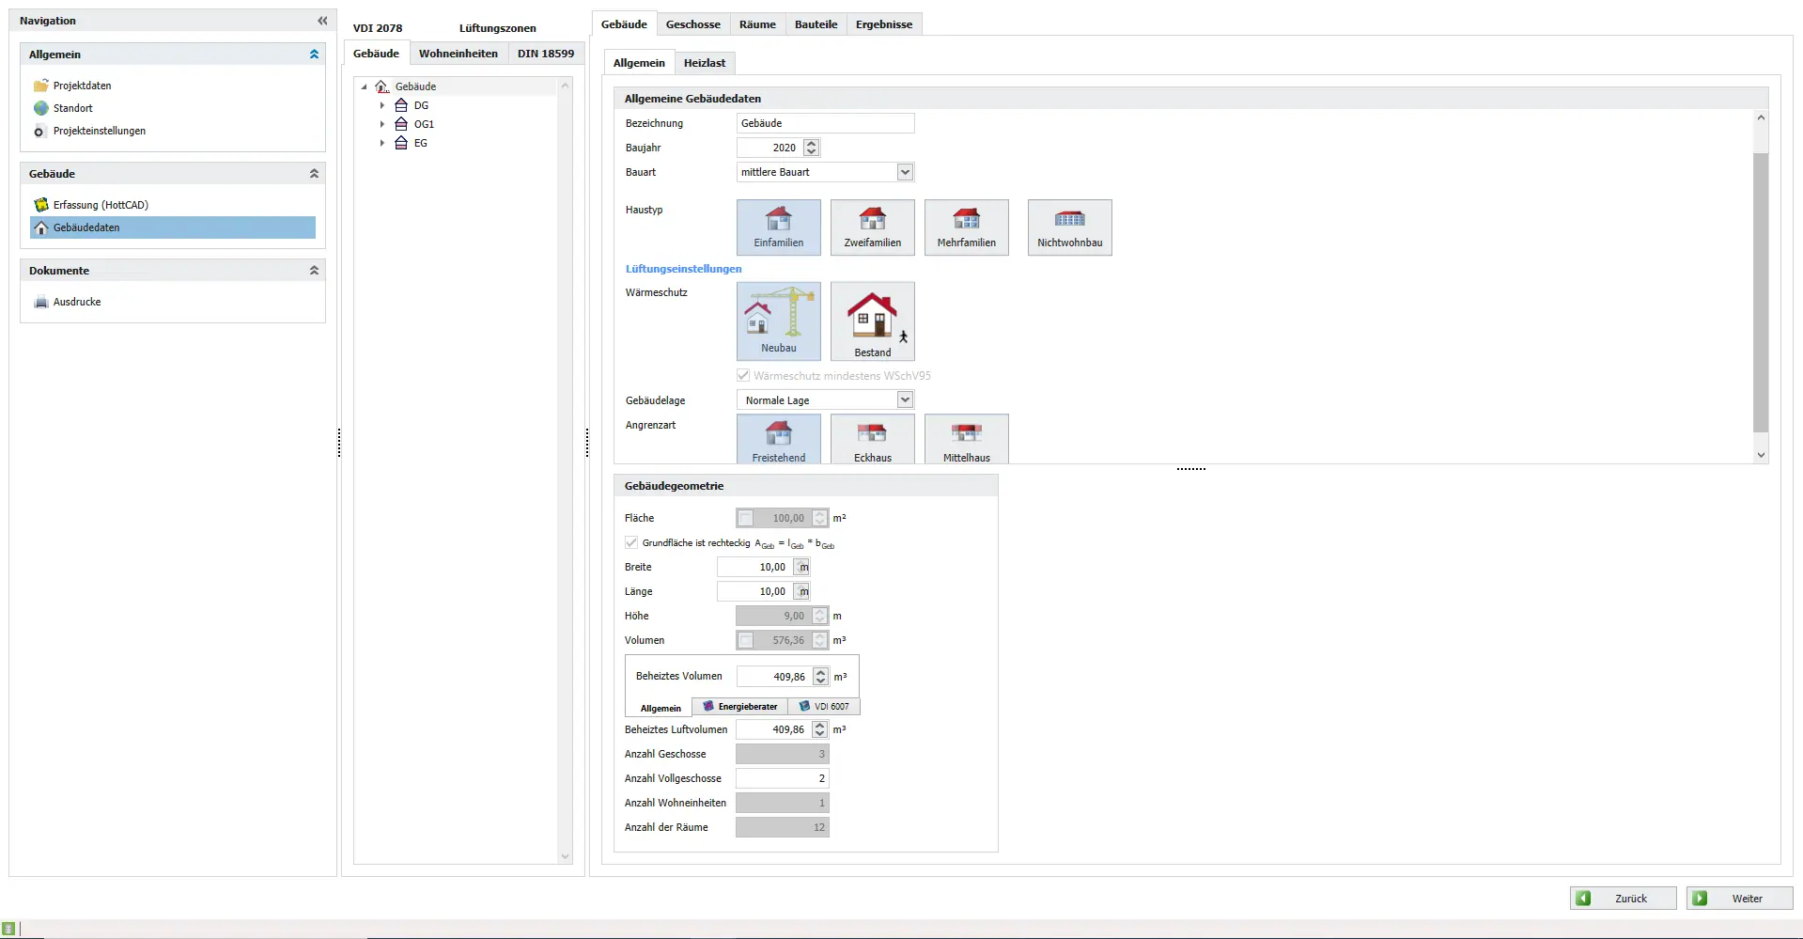Pick the Bestand thermal protection icon
Viewport: 1803px width, 939px height.
pos(872,321)
